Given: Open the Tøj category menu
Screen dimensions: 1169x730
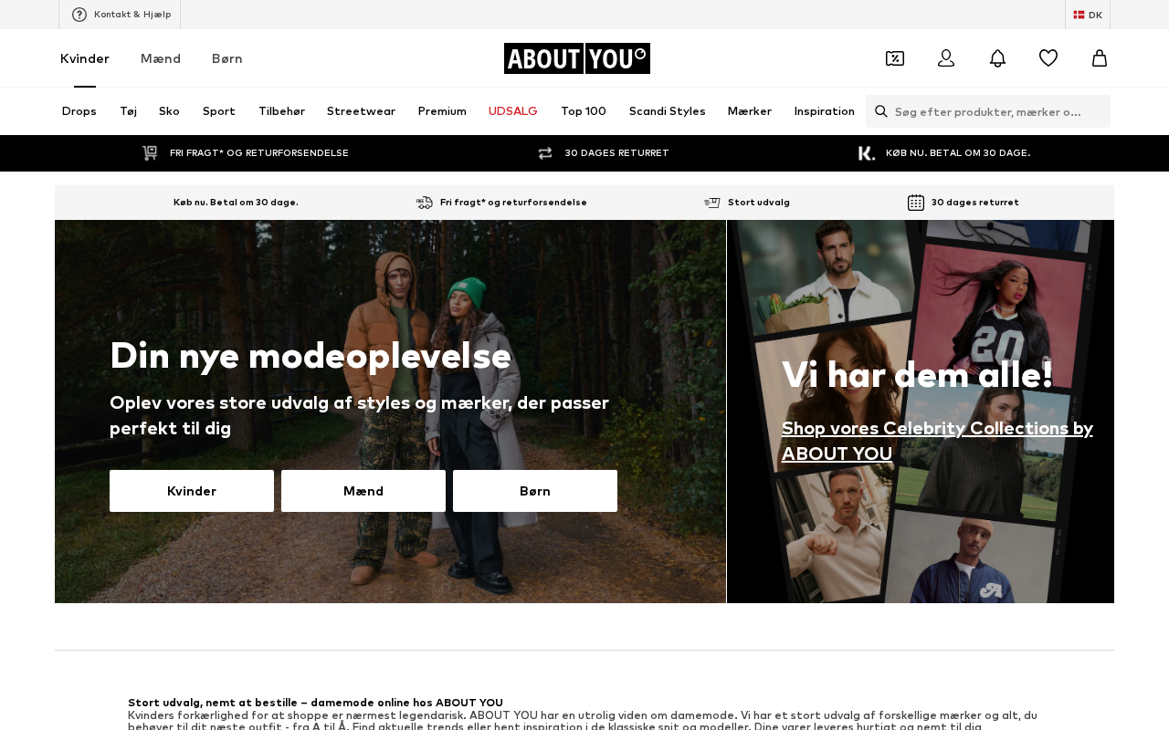Looking at the screenshot, I should coord(128,111).
